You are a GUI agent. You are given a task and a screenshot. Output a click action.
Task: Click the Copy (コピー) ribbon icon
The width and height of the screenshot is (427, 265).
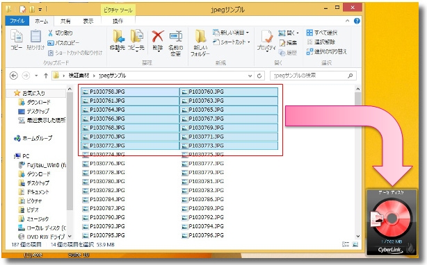coord(17,40)
